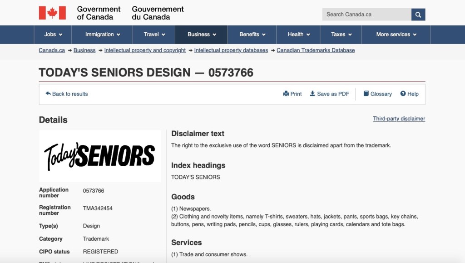The width and height of the screenshot is (465, 263).
Task: Click the Canadian flag logo
Action: coord(52,13)
